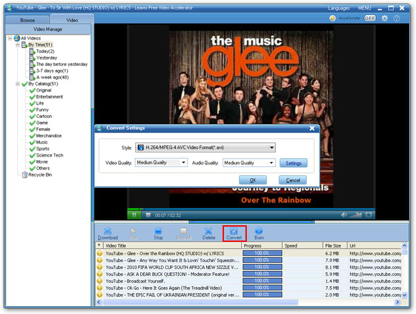This screenshot has height=314, width=416.
Task: Click the video list scroll down arrow
Action: point(404,295)
